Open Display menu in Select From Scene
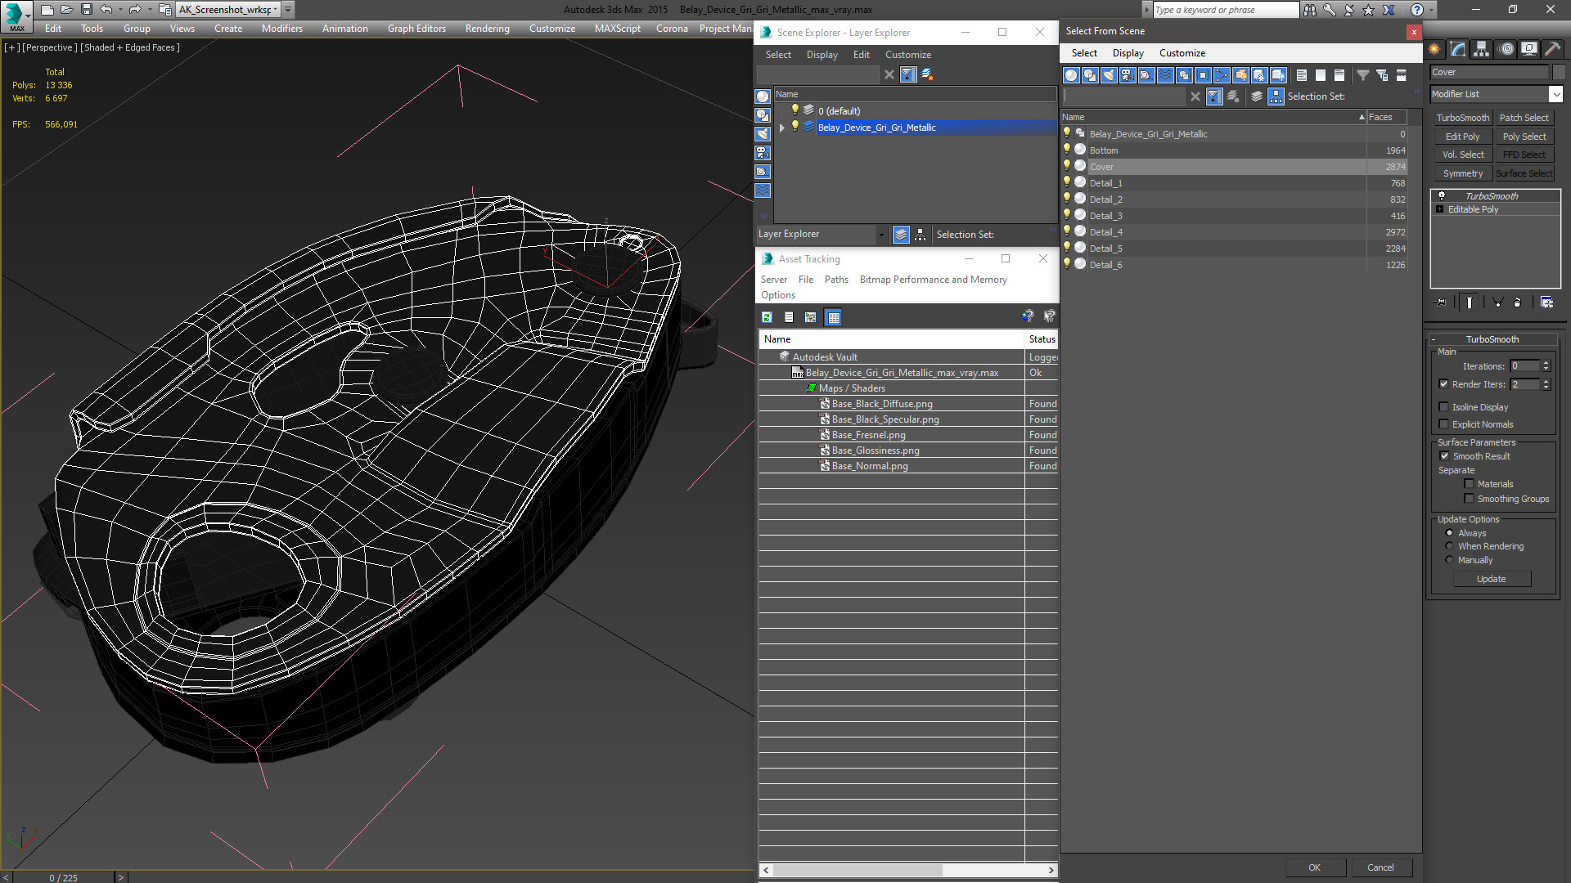Screen dimensions: 1571x883 (x=1128, y=53)
